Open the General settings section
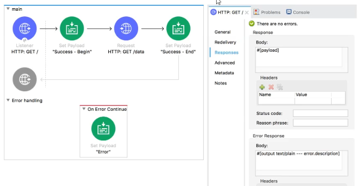The image size is (362, 186). (222, 32)
